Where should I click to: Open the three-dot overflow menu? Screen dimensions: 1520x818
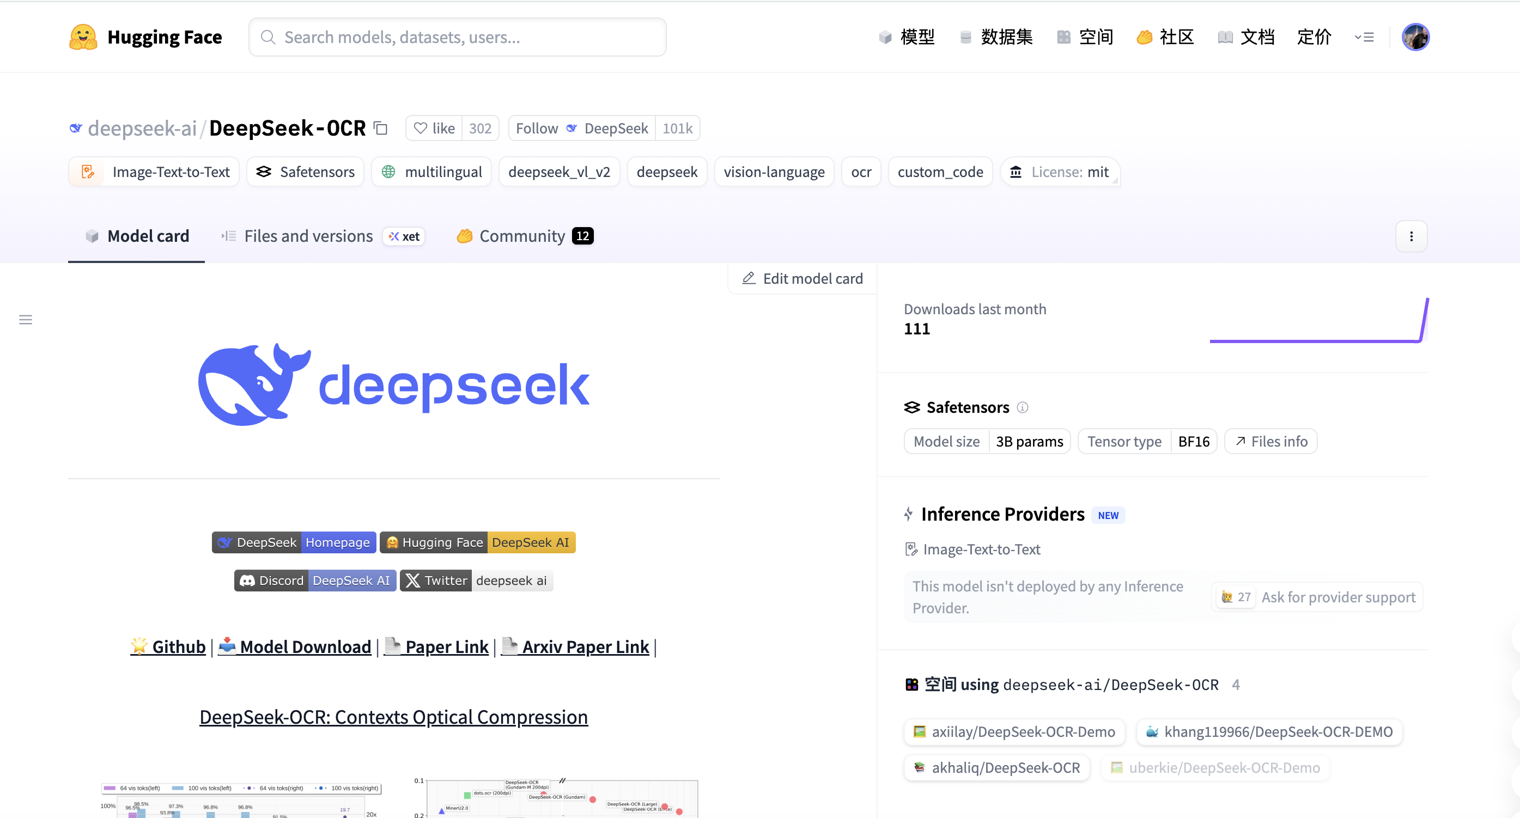point(1411,236)
